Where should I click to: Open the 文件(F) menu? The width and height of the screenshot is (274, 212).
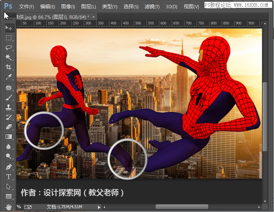pos(27,7)
